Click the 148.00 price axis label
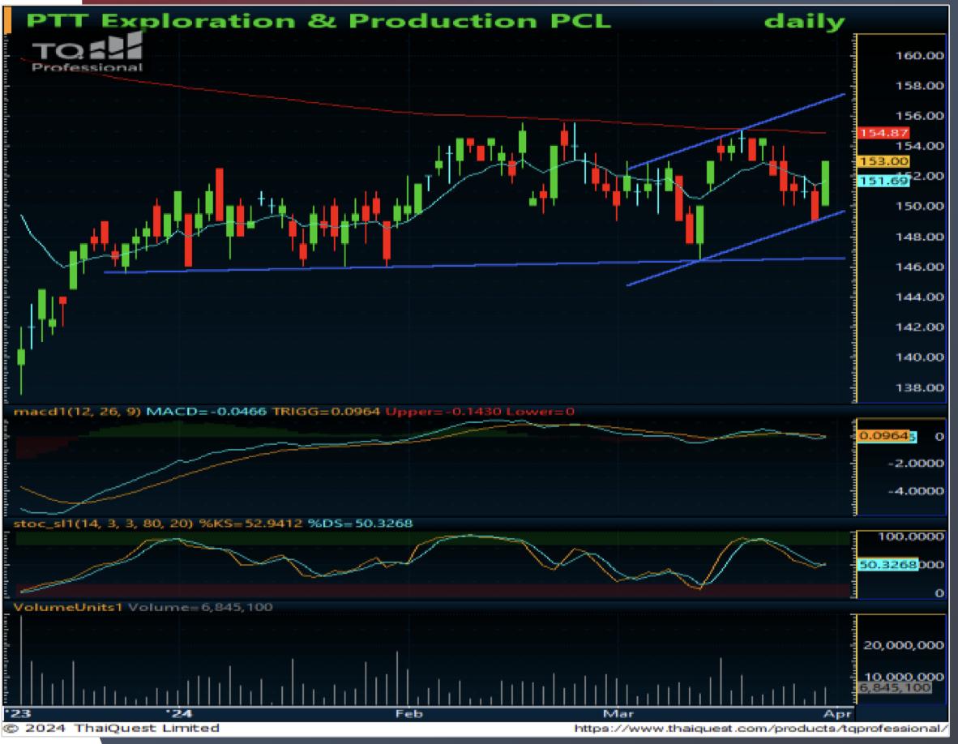Screen dimensions: 958x744 tap(920, 237)
